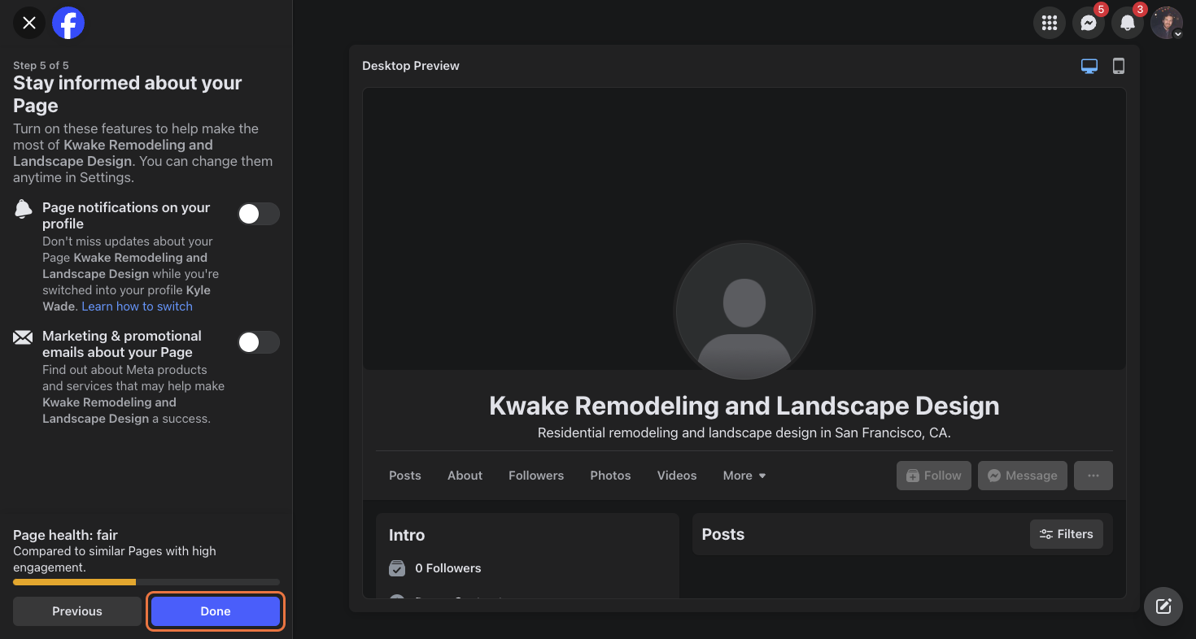
Task: Turn on Marketing & promotional emails
Action: 259,342
